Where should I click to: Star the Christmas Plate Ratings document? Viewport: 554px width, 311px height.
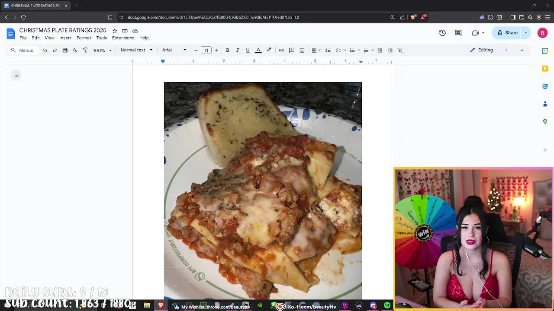pyautogui.click(x=115, y=31)
